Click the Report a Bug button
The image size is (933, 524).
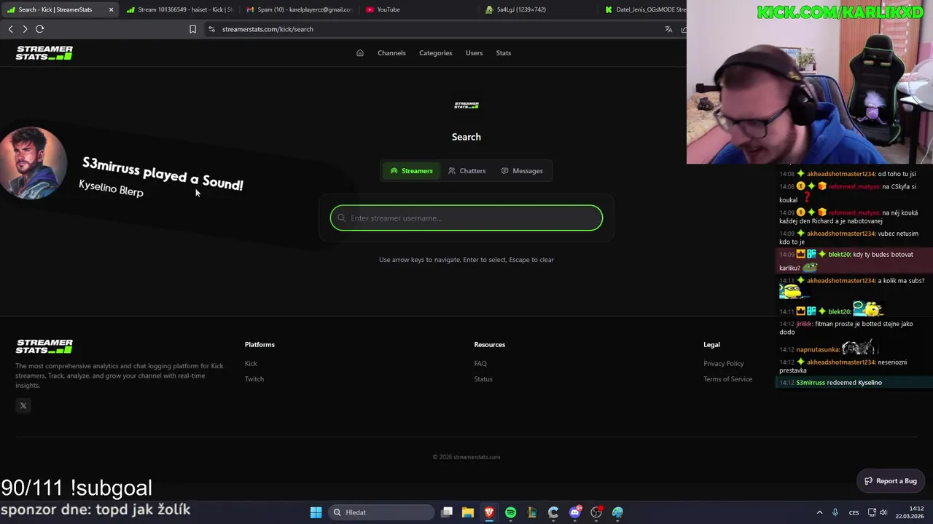[x=891, y=481]
